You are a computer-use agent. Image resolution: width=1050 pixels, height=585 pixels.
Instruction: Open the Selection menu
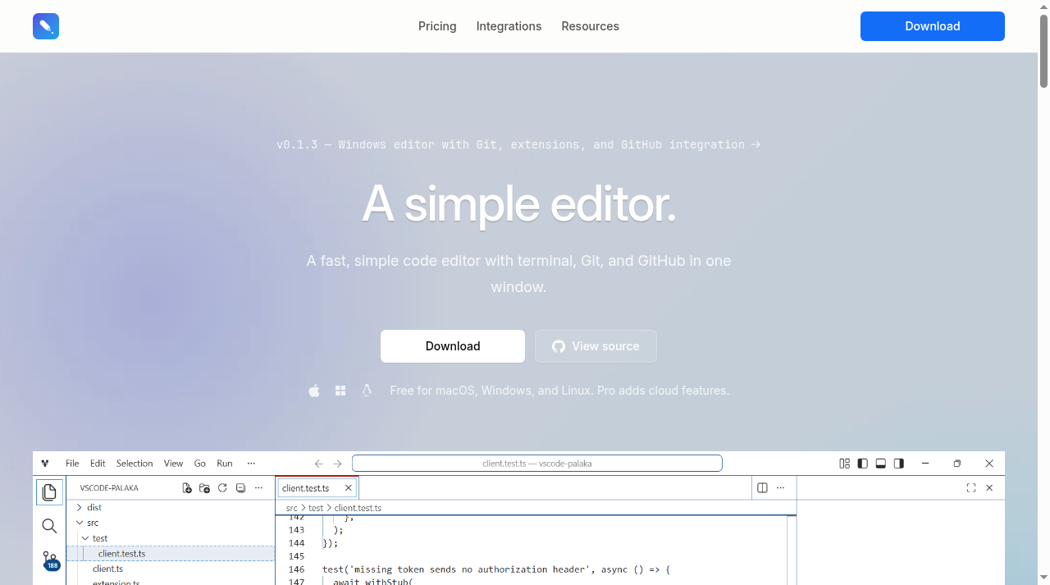point(135,464)
